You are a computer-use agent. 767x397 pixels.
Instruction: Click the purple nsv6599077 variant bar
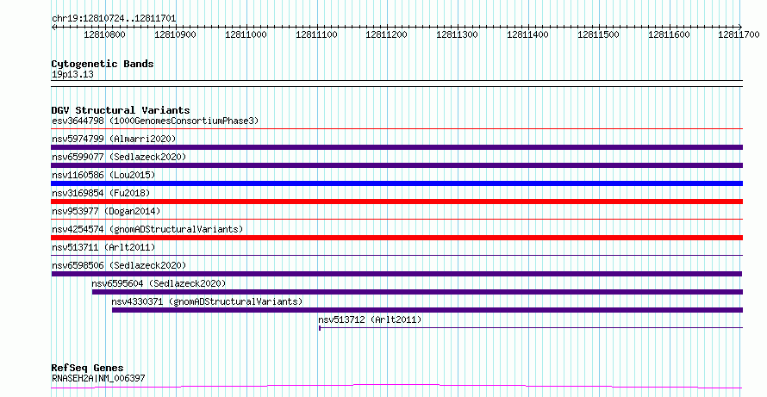(x=396, y=165)
